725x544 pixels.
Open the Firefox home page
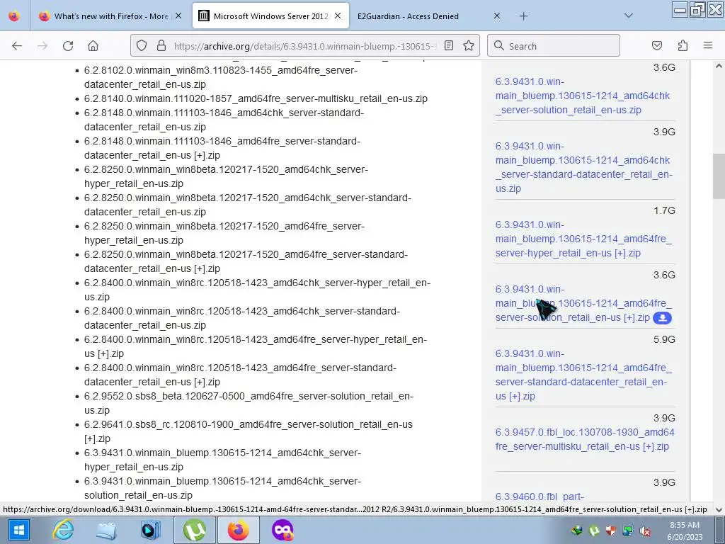pyautogui.click(x=93, y=46)
